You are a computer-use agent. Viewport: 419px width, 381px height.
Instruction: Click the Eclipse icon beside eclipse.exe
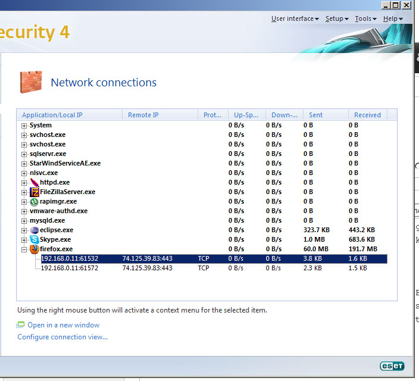click(x=35, y=230)
